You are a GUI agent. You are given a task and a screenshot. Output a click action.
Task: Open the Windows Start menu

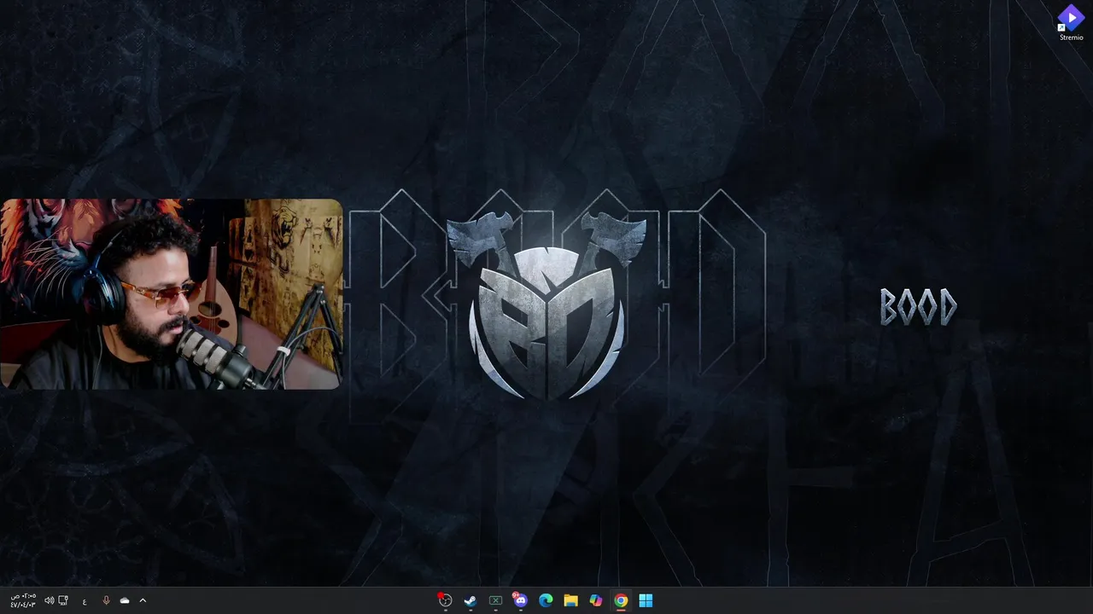click(x=646, y=600)
